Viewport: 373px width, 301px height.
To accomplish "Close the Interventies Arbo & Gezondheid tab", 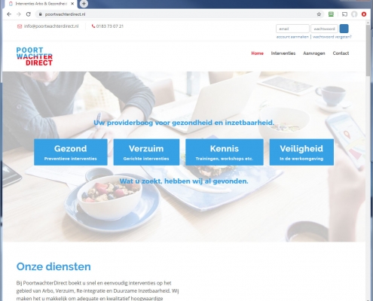I will pyautogui.click(x=72, y=4).
